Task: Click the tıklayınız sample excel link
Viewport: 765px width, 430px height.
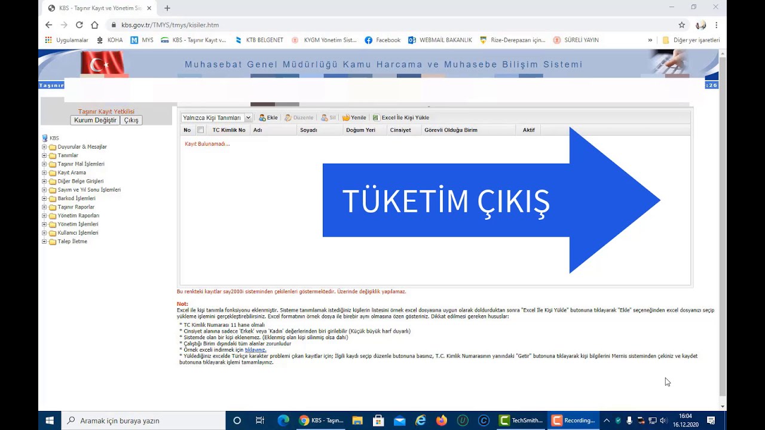Action: [255, 350]
